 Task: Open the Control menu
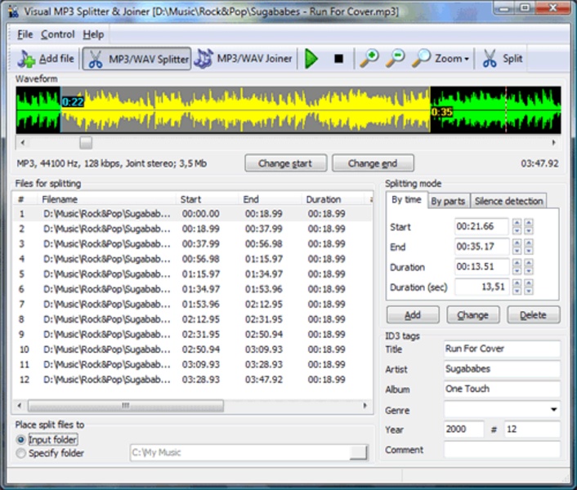click(x=57, y=34)
